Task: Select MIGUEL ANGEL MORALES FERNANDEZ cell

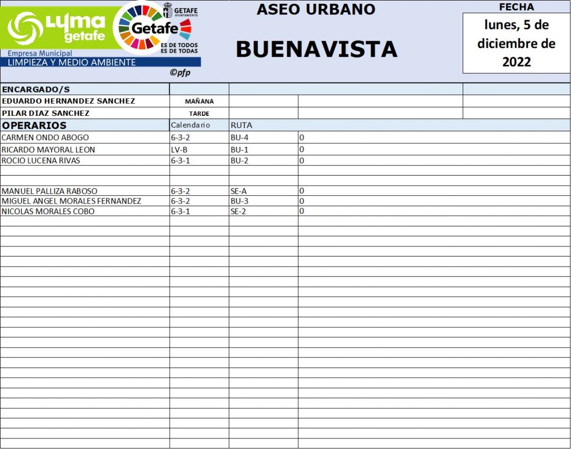Action: pyautogui.click(x=71, y=201)
